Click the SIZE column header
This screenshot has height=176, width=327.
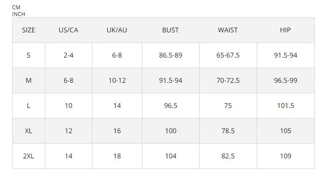coord(29,30)
